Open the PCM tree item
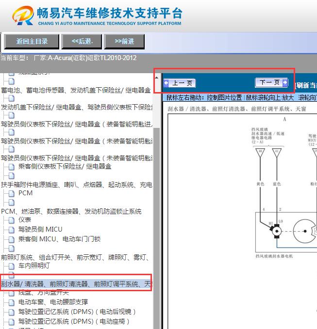The width and height of the screenshot is (317, 329). 25,193
